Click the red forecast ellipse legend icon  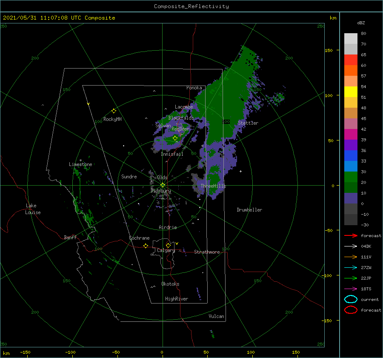351,310
